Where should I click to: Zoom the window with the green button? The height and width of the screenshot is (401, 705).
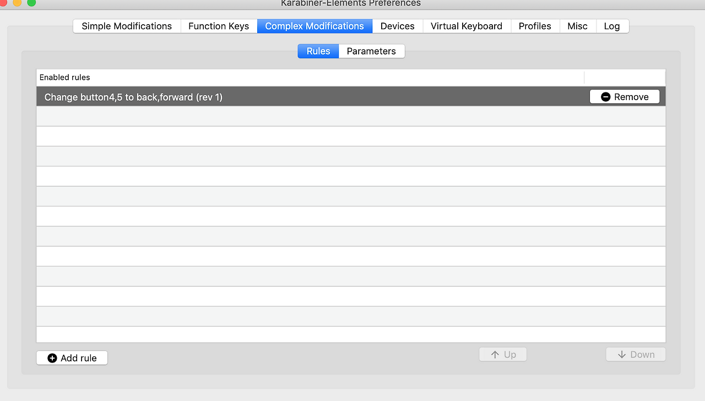pyautogui.click(x=31, y=3)
